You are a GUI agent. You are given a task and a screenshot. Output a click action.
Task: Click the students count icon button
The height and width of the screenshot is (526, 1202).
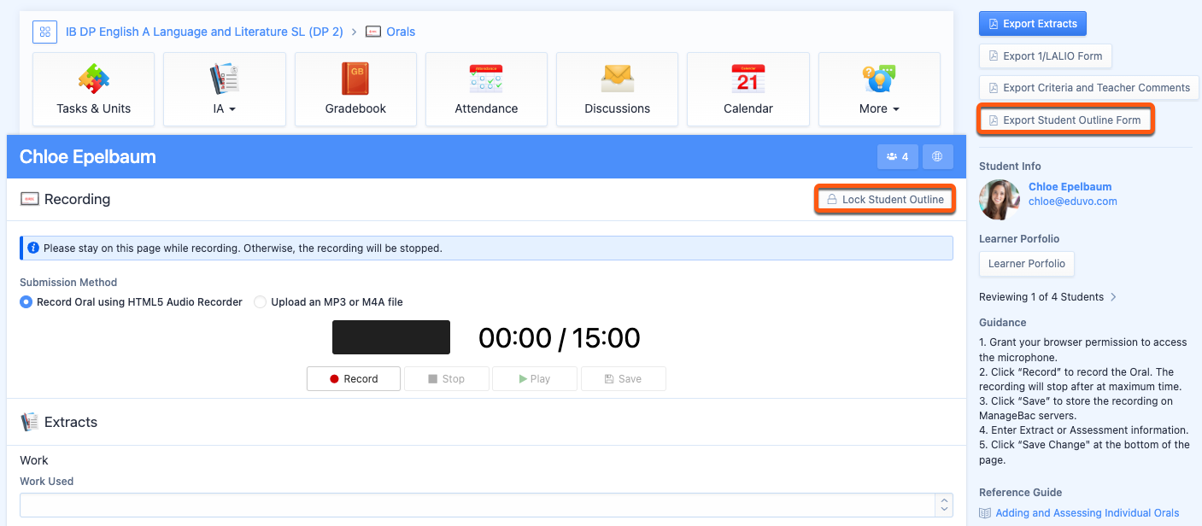897,157
